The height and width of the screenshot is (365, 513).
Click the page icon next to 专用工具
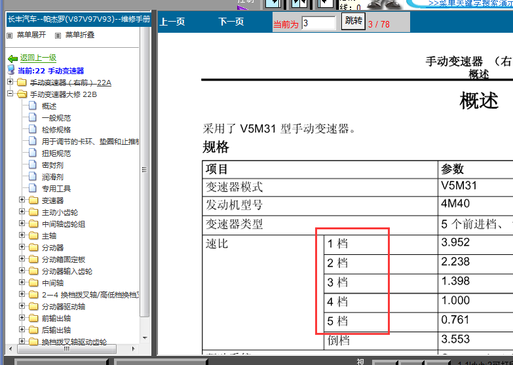(32, 188)
